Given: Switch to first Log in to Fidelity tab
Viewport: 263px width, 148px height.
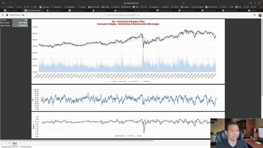Looking at the screenshot, I should 99,10.
